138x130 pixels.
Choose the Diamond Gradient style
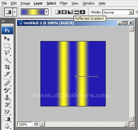82,12
